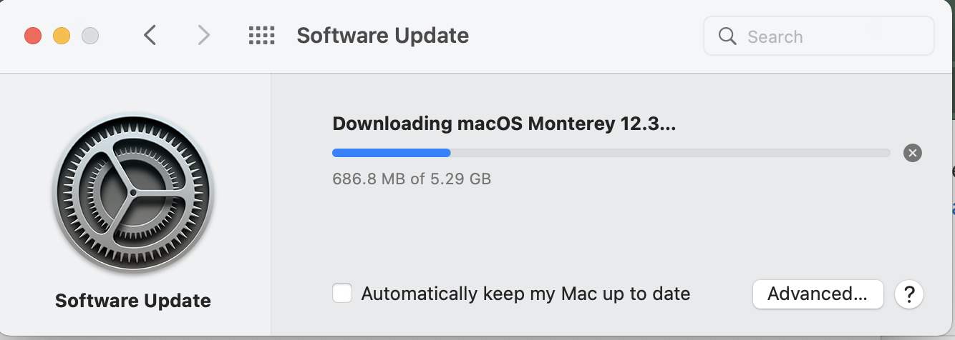Click the magnifying glass search icon
955x340 pixels.
tap(727, 36)
